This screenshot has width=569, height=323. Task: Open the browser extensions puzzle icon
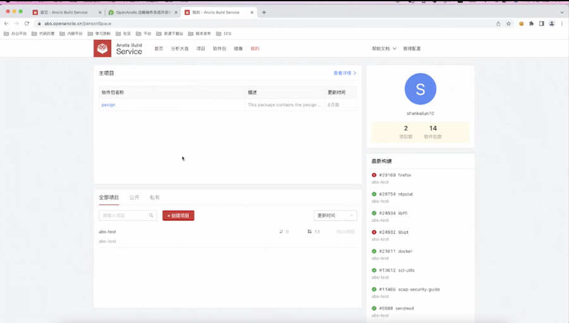(x=531, y=23)
